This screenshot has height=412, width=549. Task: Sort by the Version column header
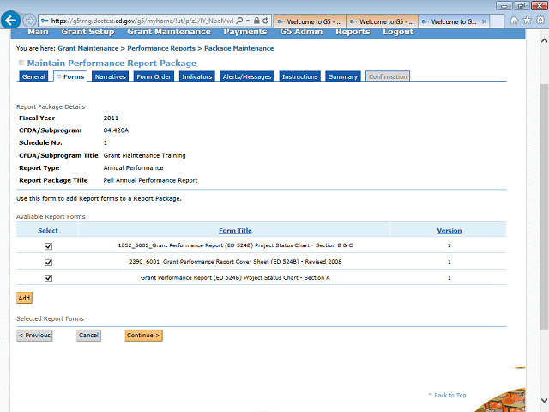(449, 231)
